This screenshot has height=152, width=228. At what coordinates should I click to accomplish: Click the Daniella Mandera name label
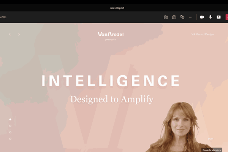click(212, 150)
